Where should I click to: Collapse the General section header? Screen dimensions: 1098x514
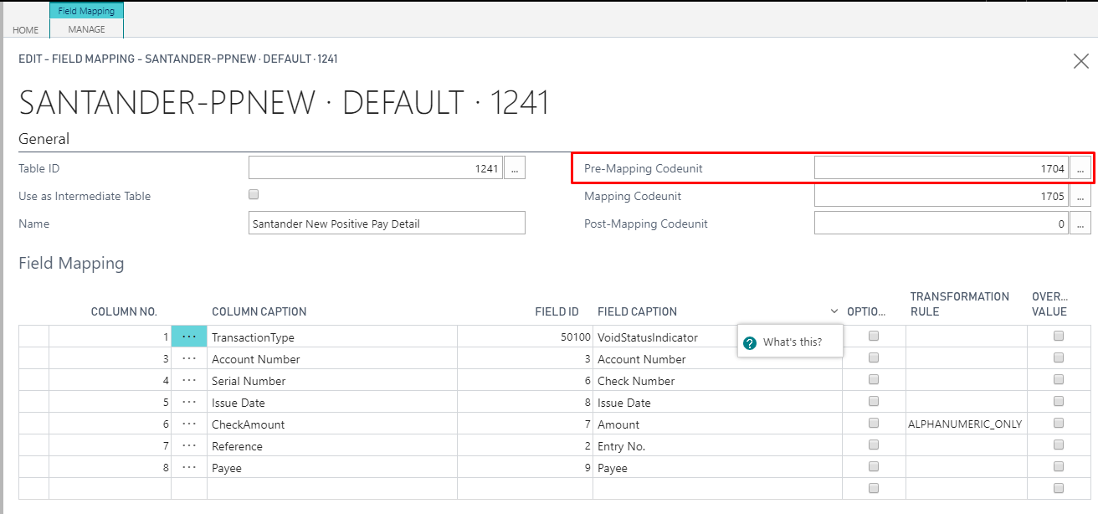point(44,139)
